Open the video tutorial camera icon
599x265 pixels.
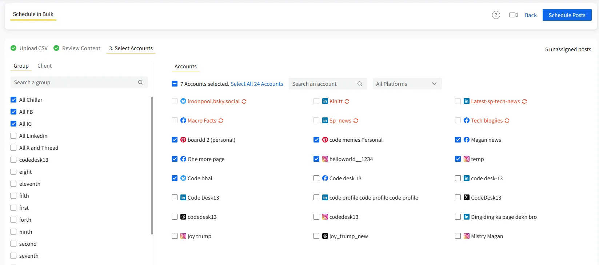[514, 15]
